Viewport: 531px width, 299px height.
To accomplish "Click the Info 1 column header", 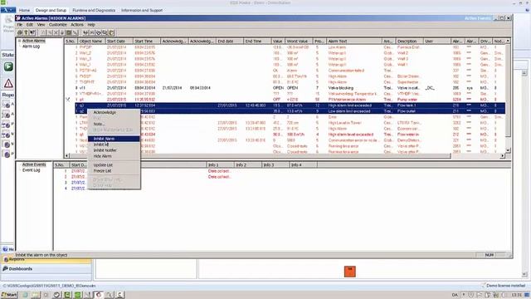I will click(220, 164).
